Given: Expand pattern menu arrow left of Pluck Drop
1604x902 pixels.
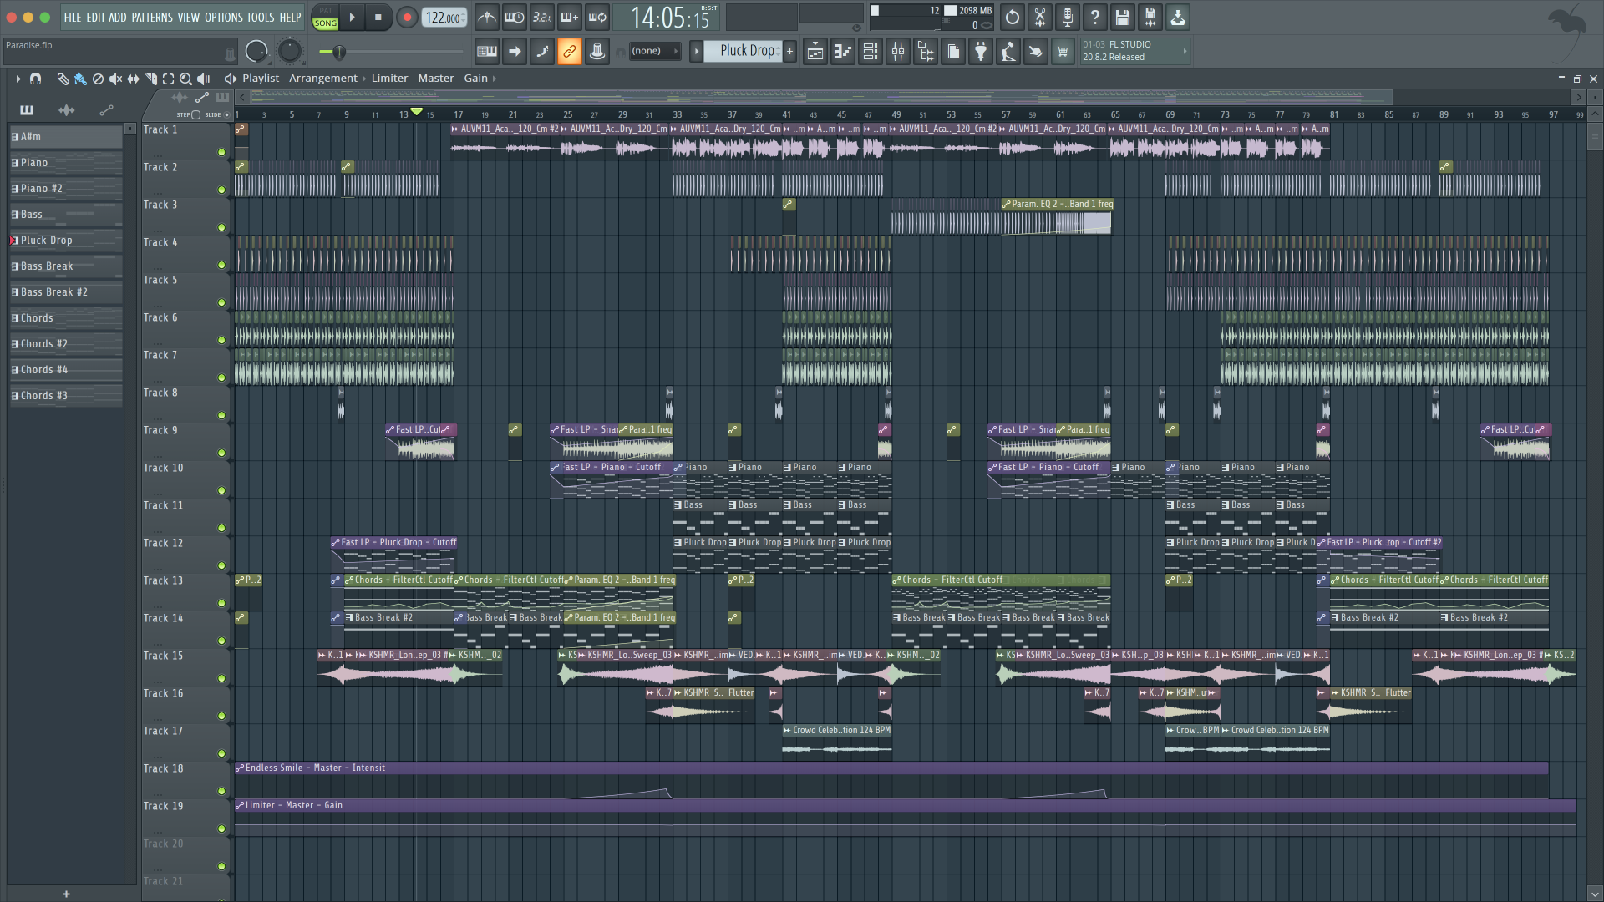Looking at the screenshot, I should coord(696,51).
